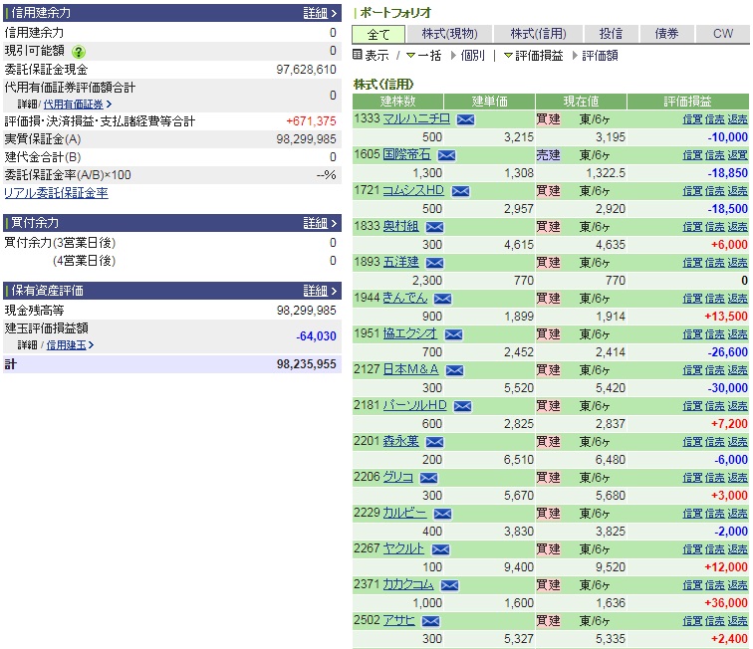Screen dimensions: 753x649
Task: Click 返売 in the ヤクルト row
Action: [737, 549]
